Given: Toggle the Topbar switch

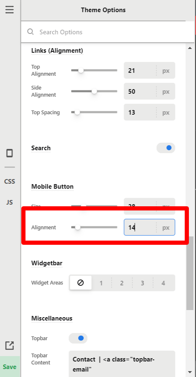Looking at the screenshot, I should (x=78, y=338).
